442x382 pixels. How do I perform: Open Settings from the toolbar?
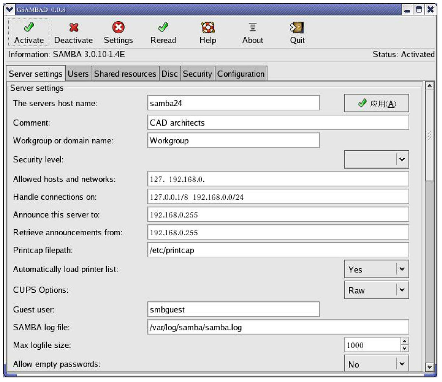[118, 28]
